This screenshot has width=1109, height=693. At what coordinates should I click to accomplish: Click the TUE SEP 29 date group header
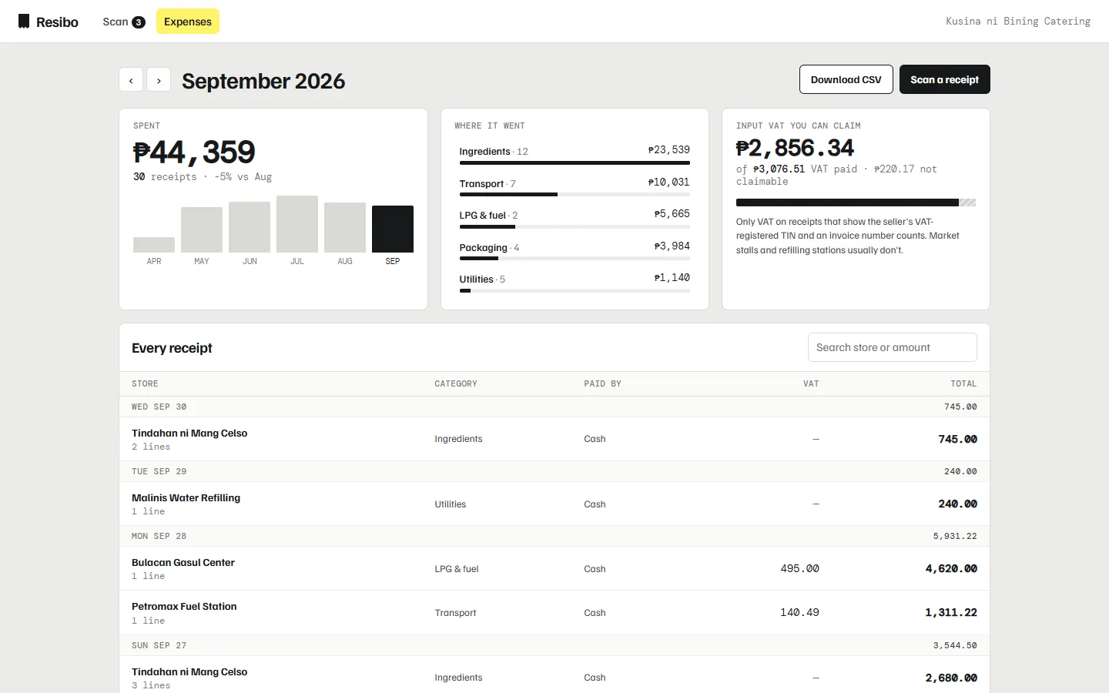coord(554,471)
